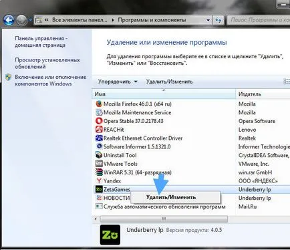Viewport: 290px width, 250px height.
Task: Select "WinRAR 5.31 (64-разрядная)" entry
Action: click(x=138, y=172)
